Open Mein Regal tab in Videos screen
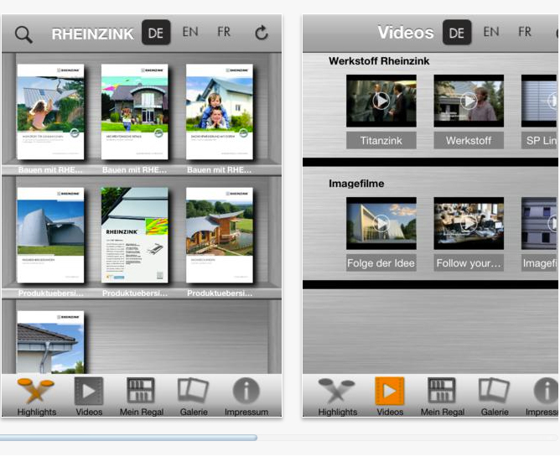This screenshot has height=462, width=560. (441, 396)
